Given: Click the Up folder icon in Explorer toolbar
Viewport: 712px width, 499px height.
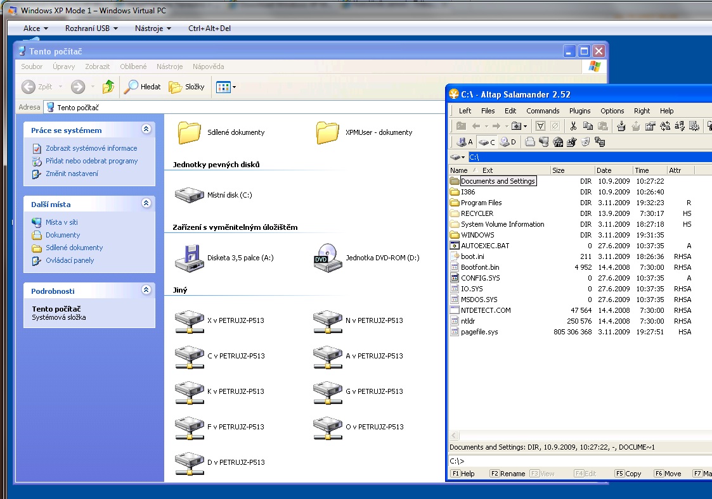Looking at the screenshot, I should (108, 87).
